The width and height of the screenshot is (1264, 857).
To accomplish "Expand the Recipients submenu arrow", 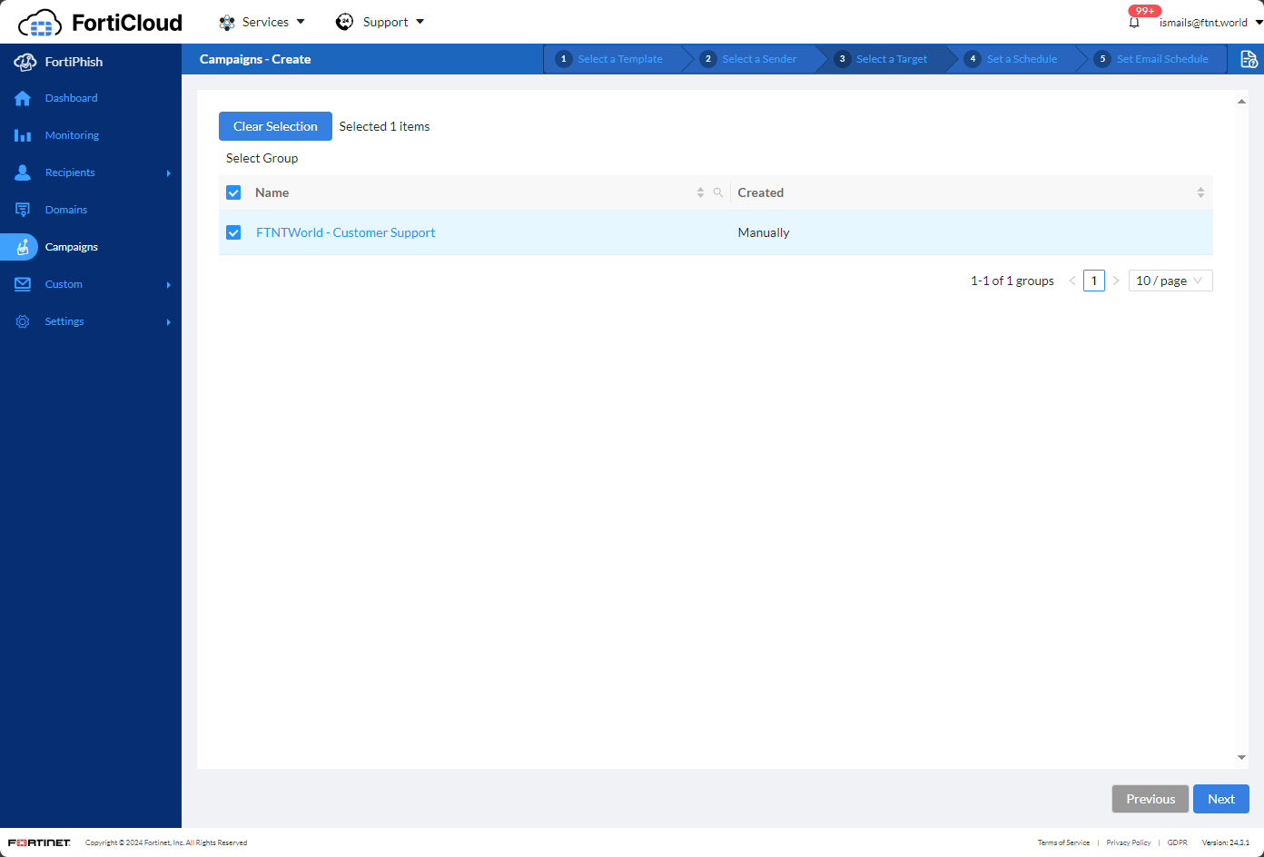I will (x=169, y=172).
